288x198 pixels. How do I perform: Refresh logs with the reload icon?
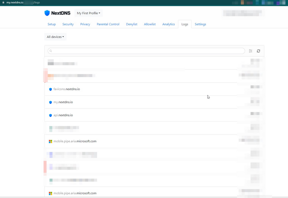point(258,51)
